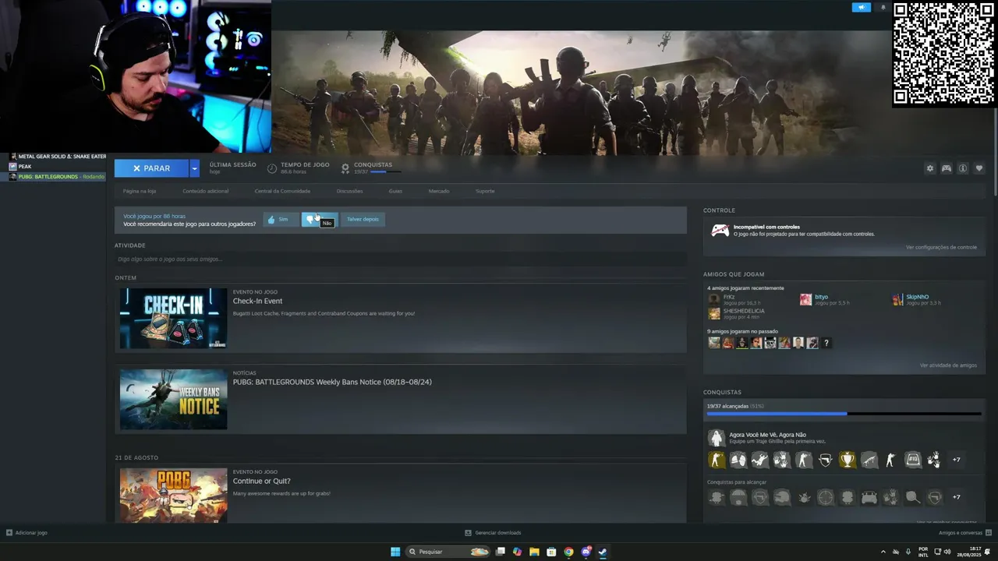
Task: Expand the PARAR button dropdown arrow
Action: click(x=194, y=168)
